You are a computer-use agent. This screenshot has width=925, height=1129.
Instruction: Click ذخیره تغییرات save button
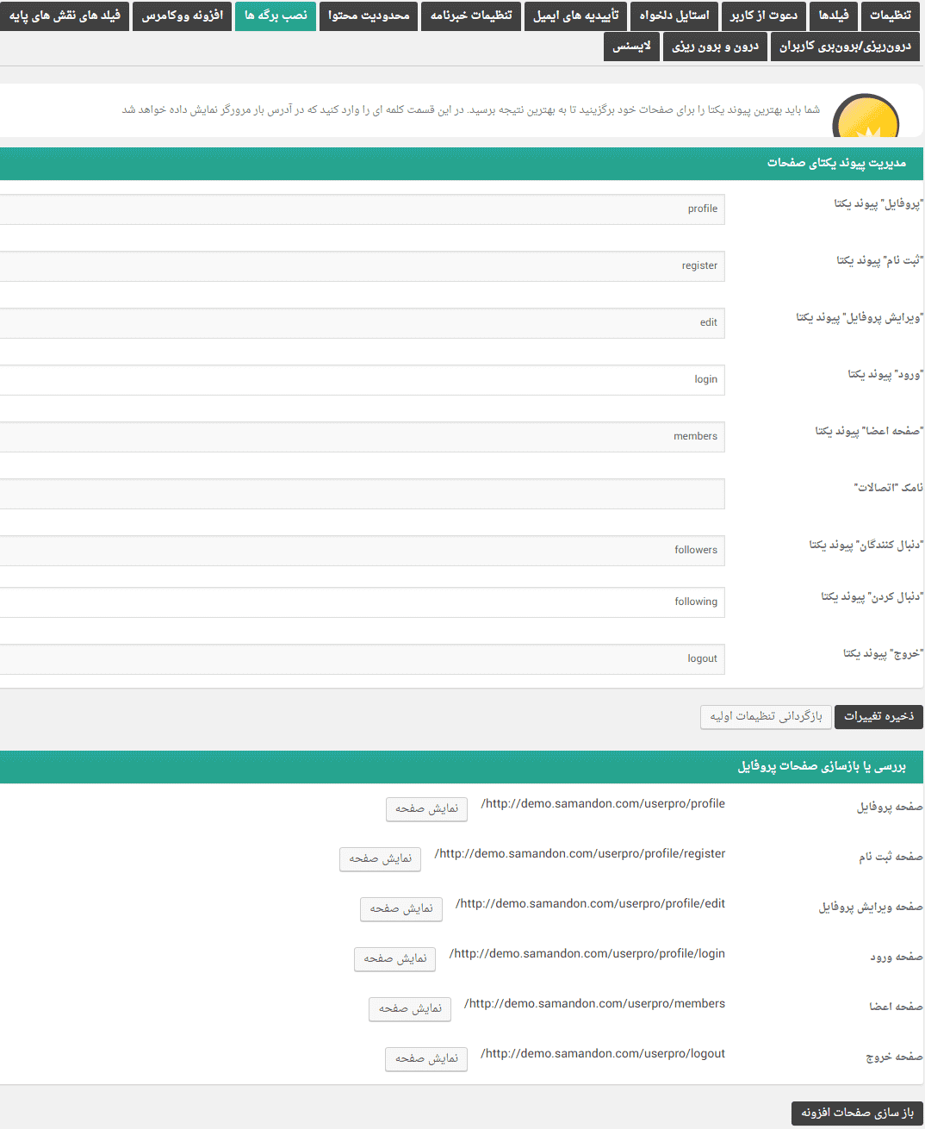point(878,717)
